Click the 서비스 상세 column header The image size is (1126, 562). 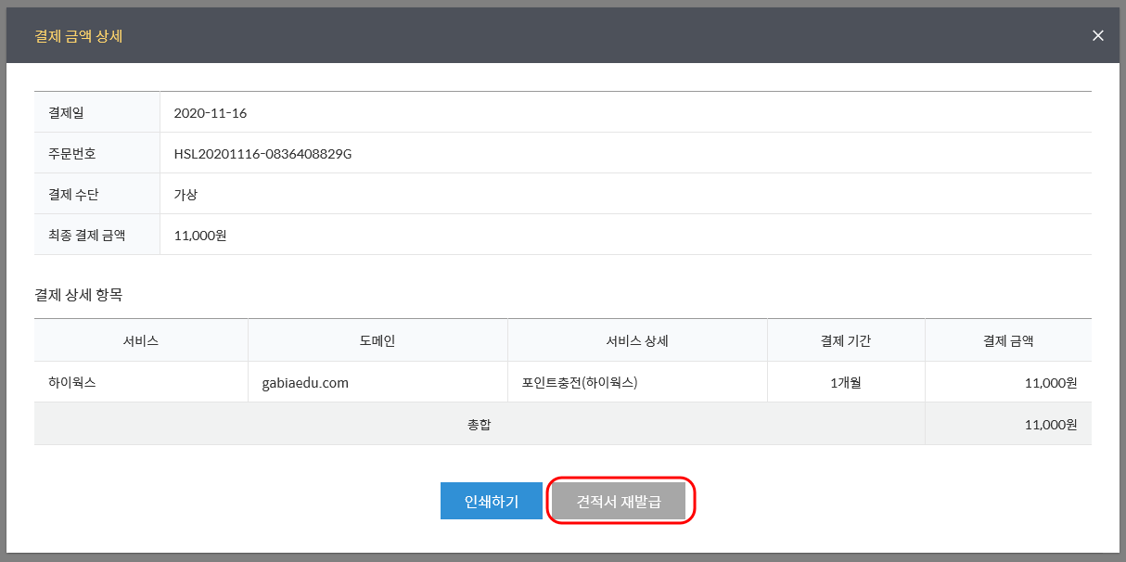(637, 340)
